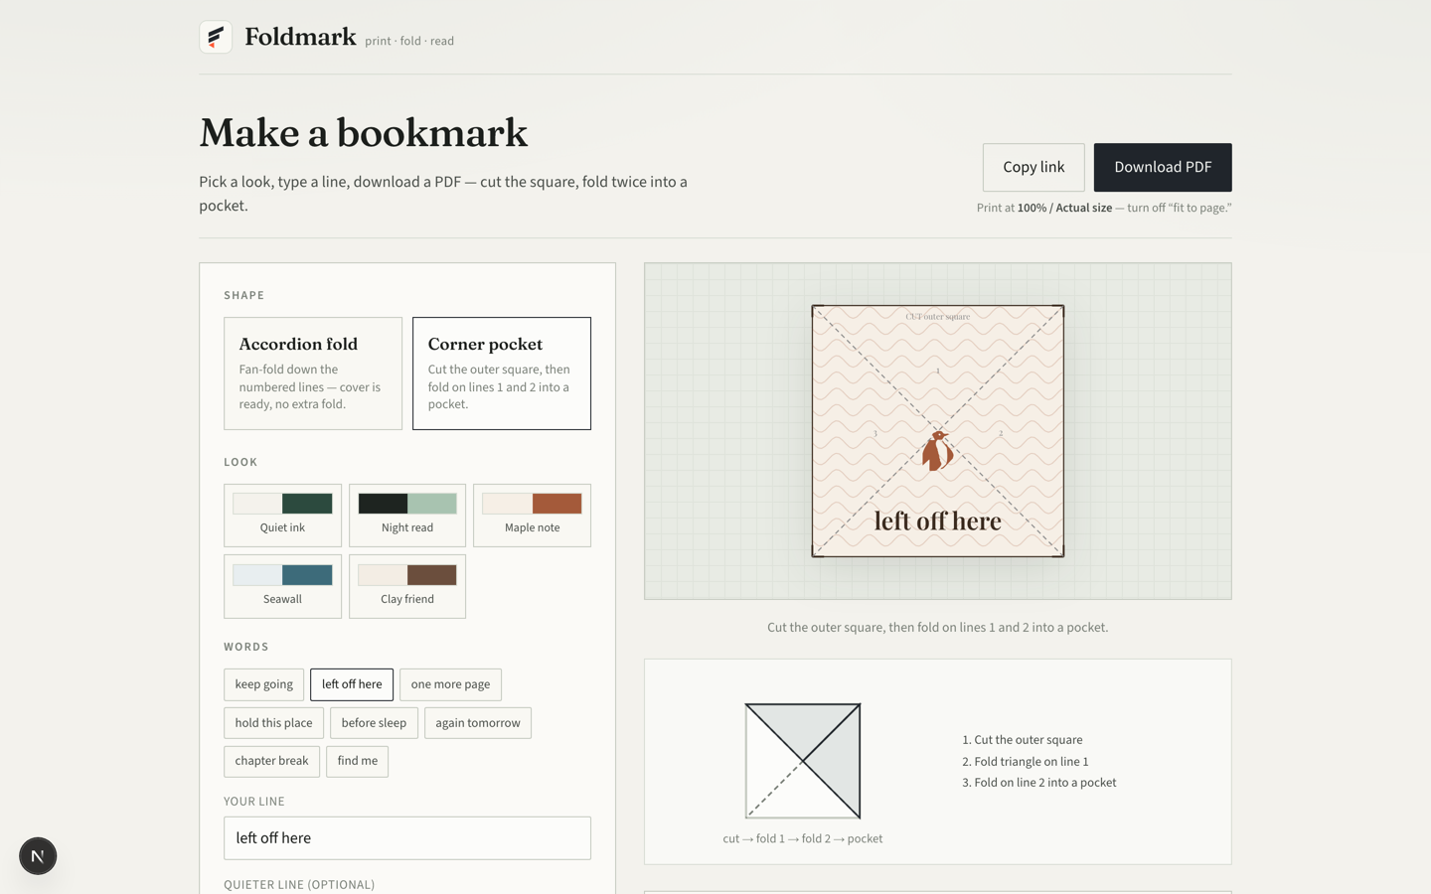The width and height of the screenshot is (1431, 894).
Task: Choose the Clay friend look
Action: pos(407,587)
